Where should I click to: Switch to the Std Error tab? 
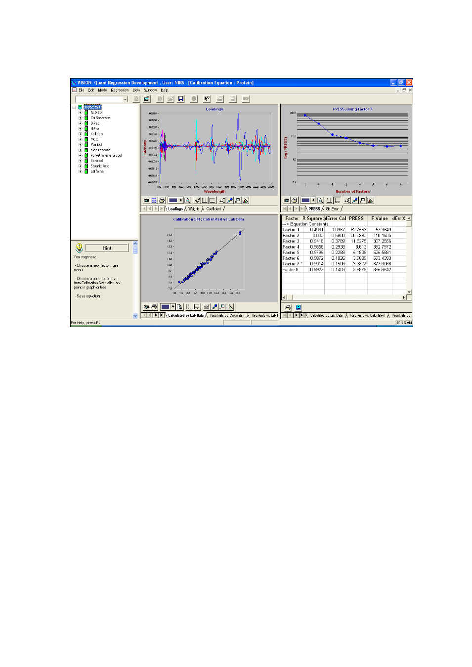333,209
